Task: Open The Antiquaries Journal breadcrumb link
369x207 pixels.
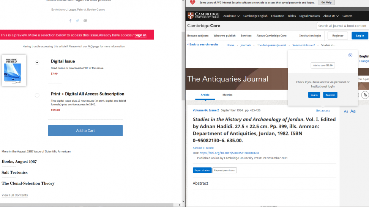Action: pyautogui.click(x=271, y=45)
